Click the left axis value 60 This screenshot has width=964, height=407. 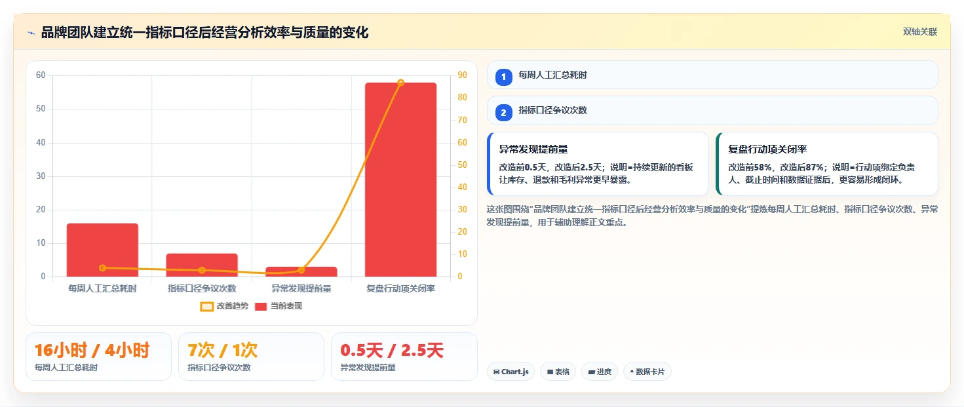click(x=41, y=75)
